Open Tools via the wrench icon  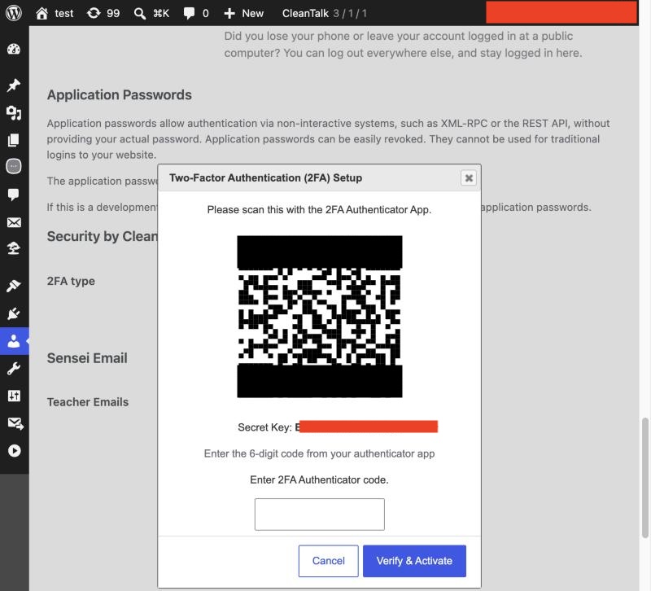14,369
